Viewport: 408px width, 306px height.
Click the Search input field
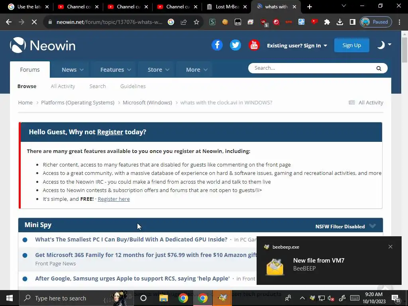pos(312,68)
